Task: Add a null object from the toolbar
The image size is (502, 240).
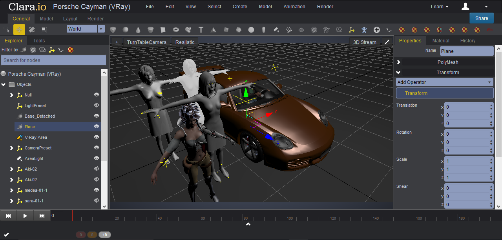Action: 352,29
